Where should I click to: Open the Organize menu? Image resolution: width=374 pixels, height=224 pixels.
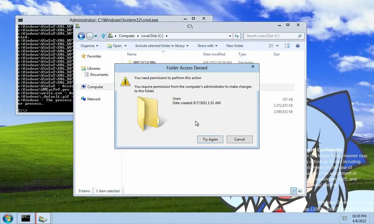coord(89,46)
